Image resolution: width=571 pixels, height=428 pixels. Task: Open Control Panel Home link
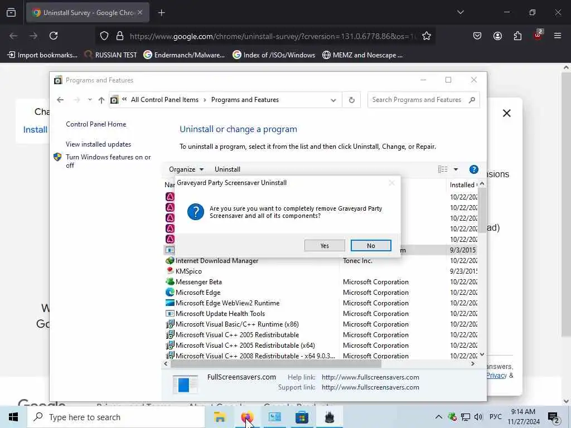[x=96, y=124]
